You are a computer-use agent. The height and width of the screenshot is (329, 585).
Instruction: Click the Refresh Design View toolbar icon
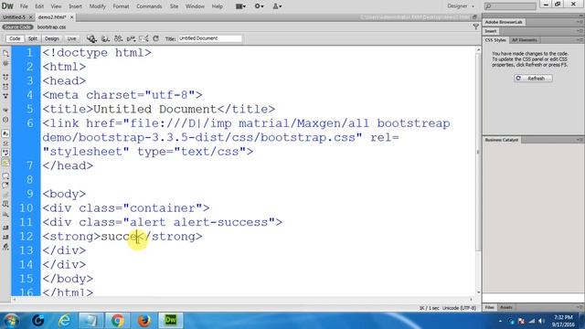[x=156, y=38]
